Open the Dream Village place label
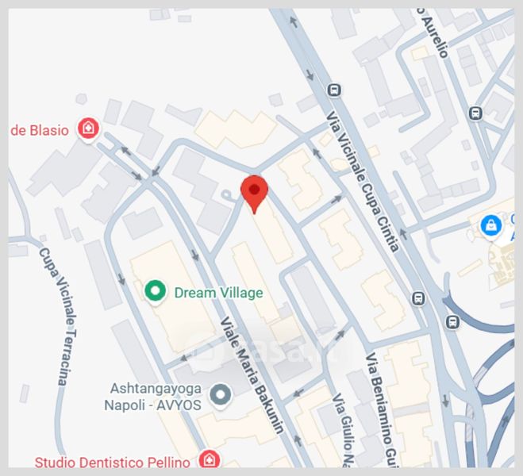Screen dimensions: 523x476 point(219,293)
